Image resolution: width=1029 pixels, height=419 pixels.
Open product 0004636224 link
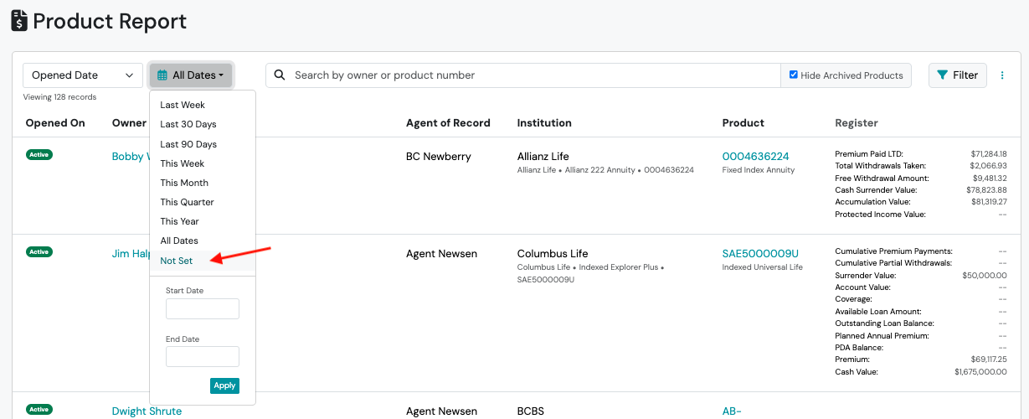coord(756,157)
